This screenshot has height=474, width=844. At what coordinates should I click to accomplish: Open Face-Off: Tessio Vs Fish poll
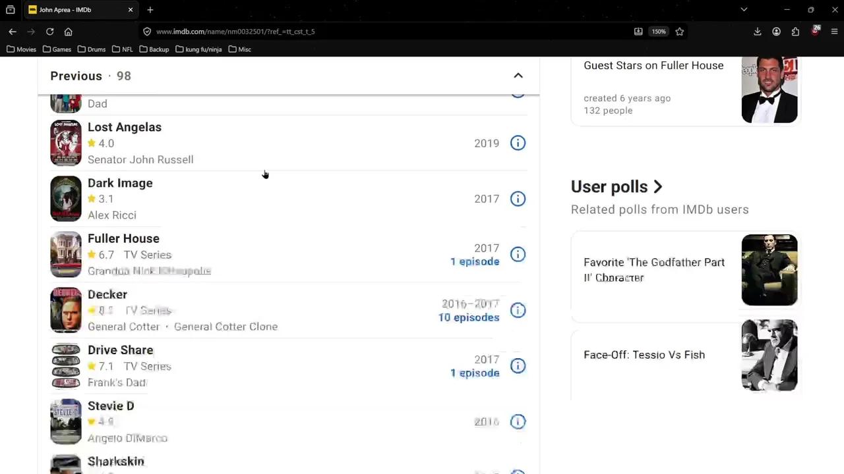point(644,355)
